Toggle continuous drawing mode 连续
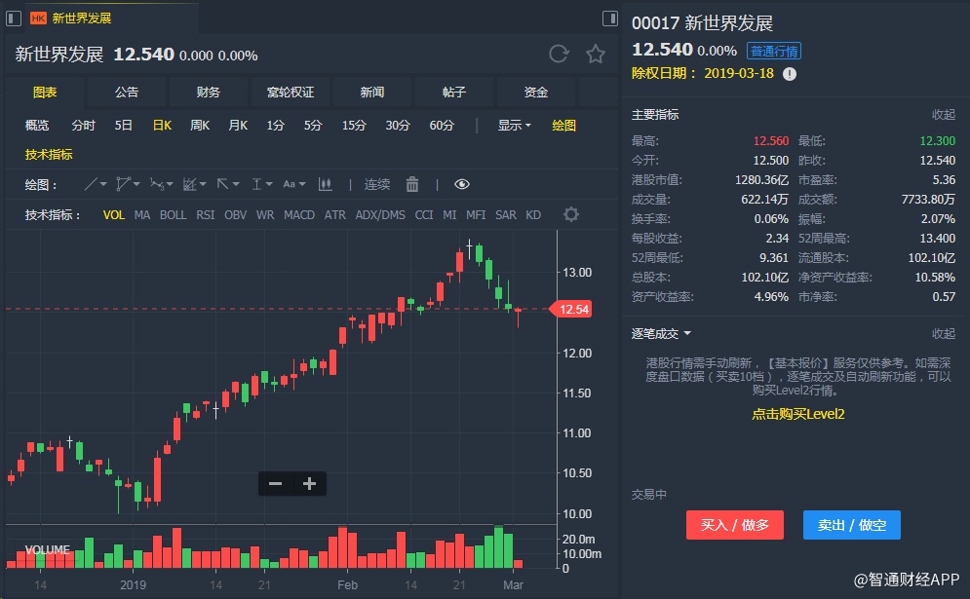Viewport: 970px width, 599px height. tap(376, 184)
